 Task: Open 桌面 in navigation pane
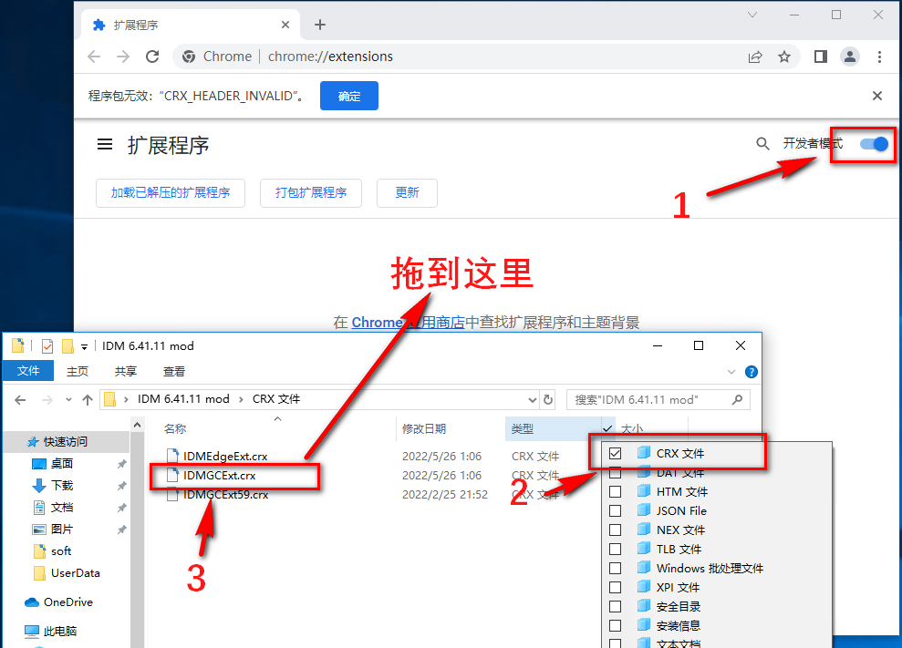(x=61, y=463)
